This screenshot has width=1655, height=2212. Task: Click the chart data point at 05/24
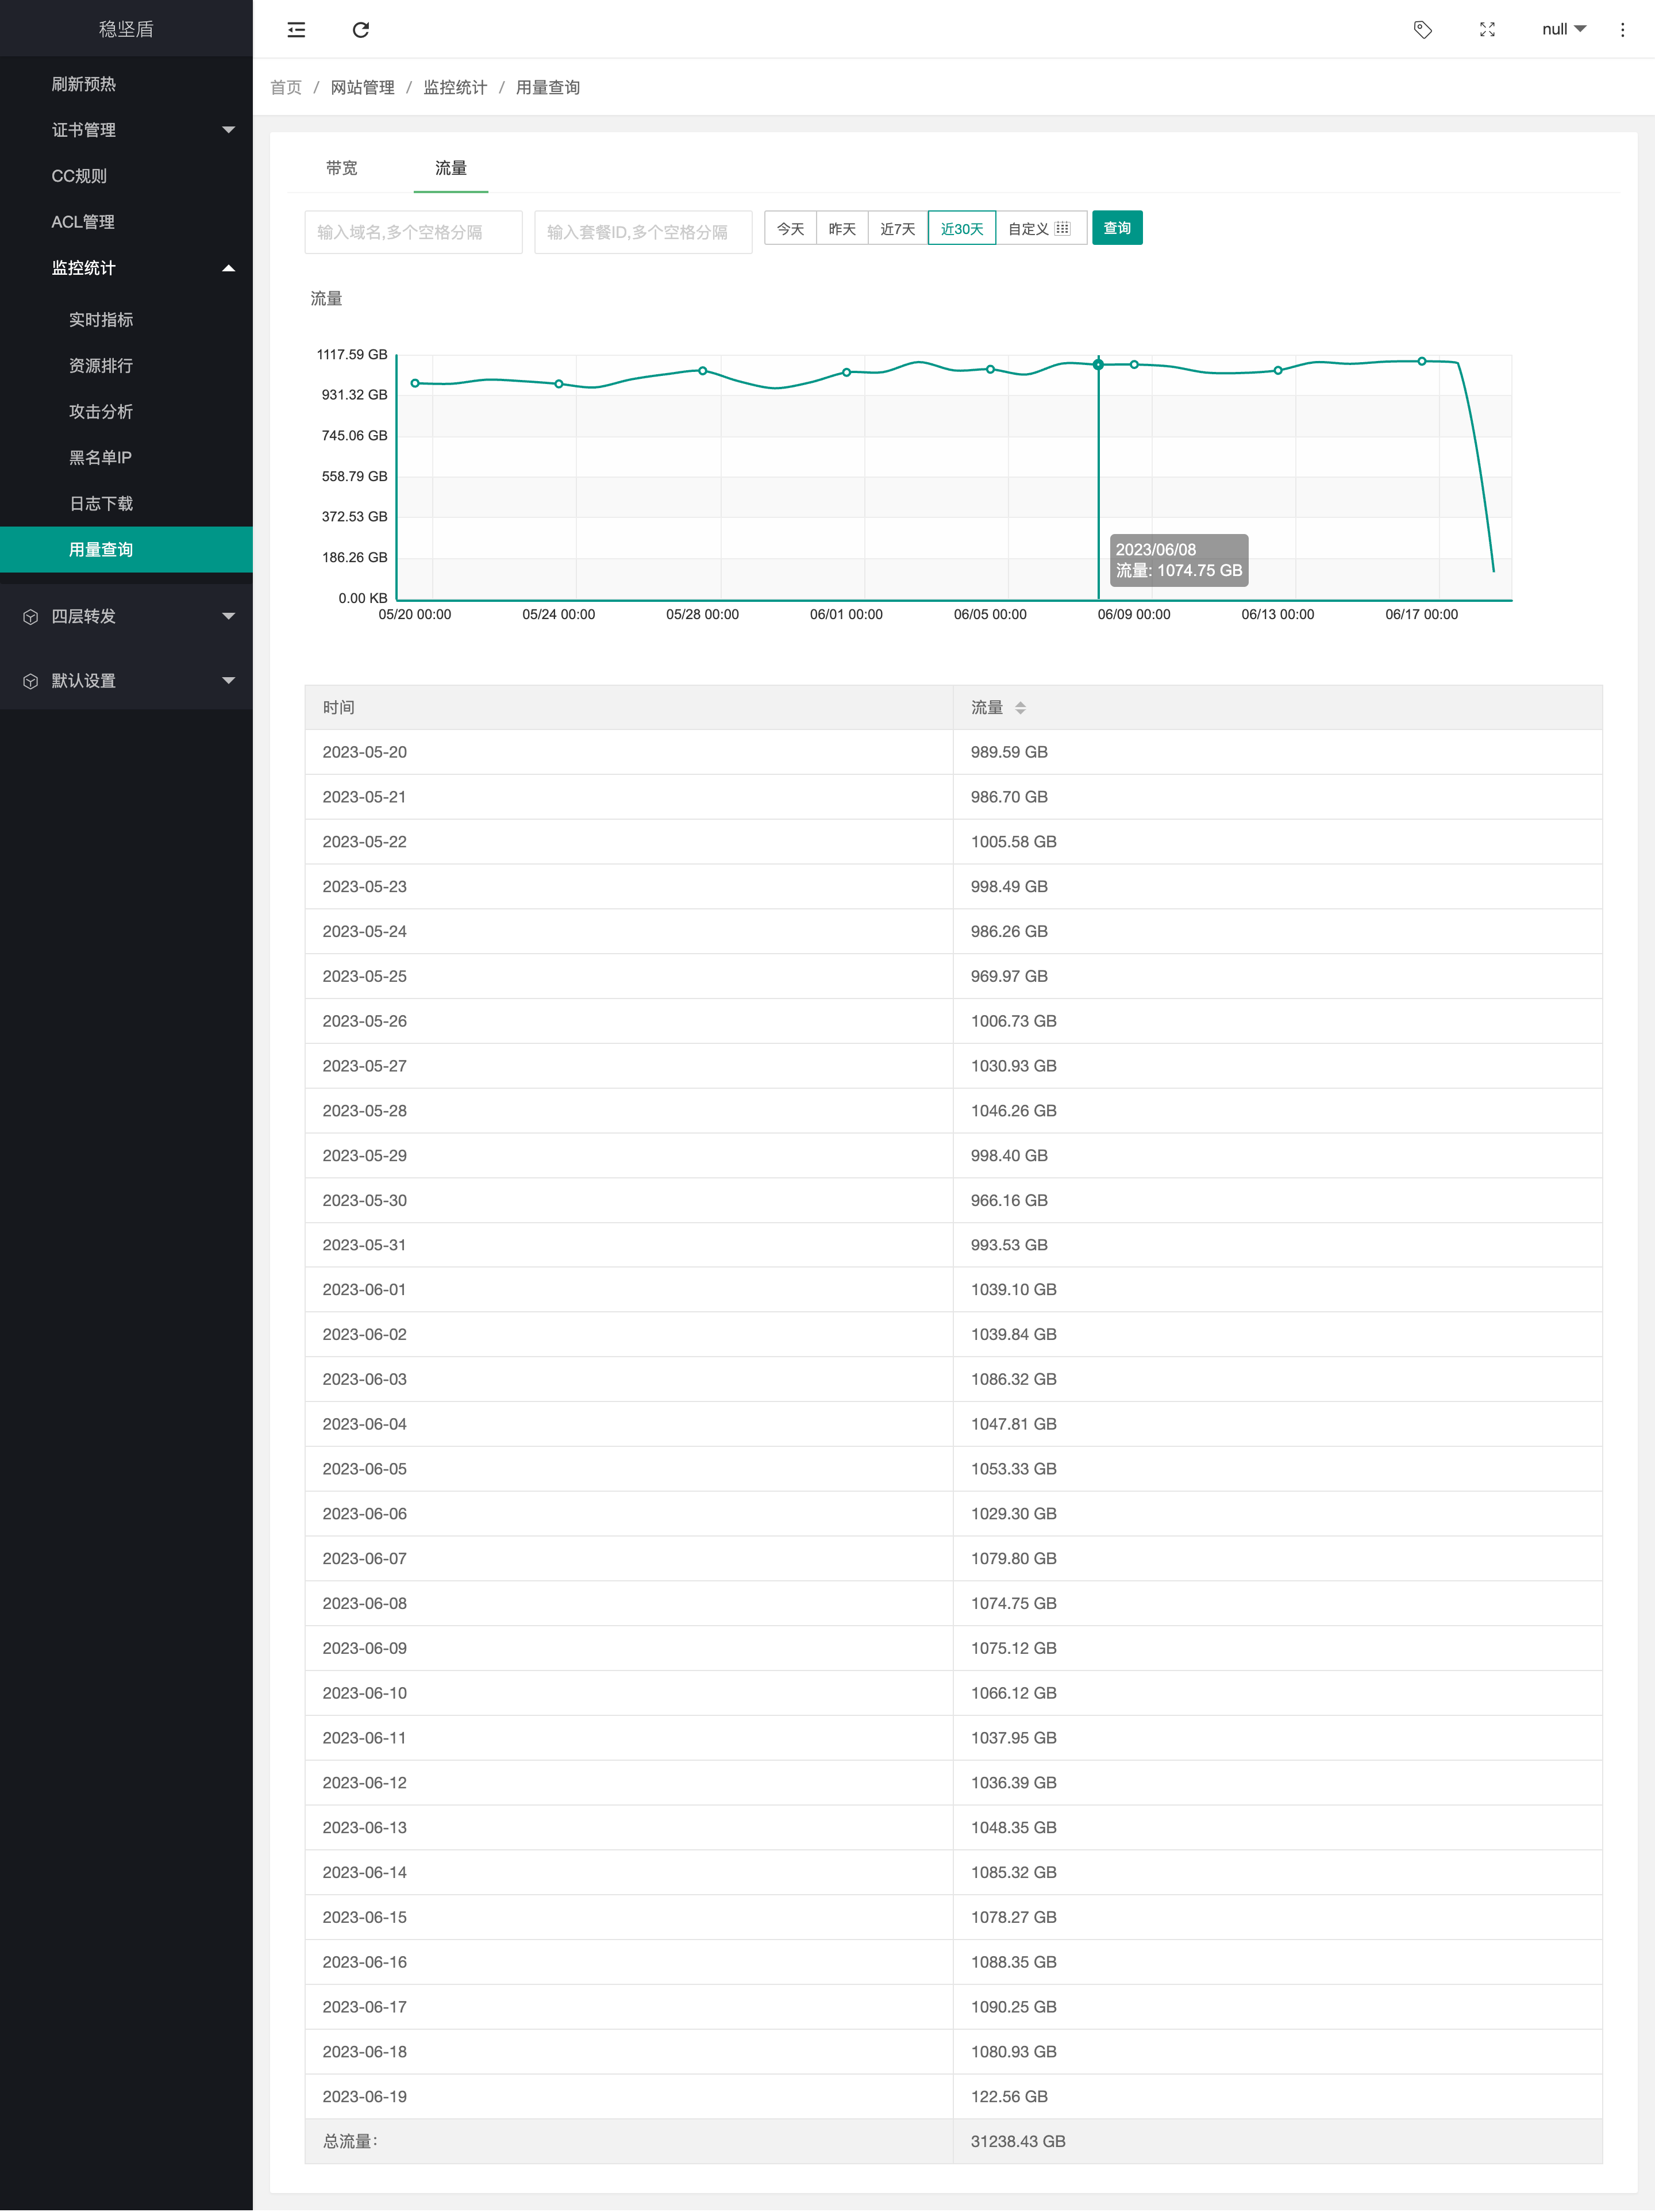pos(559,384)
